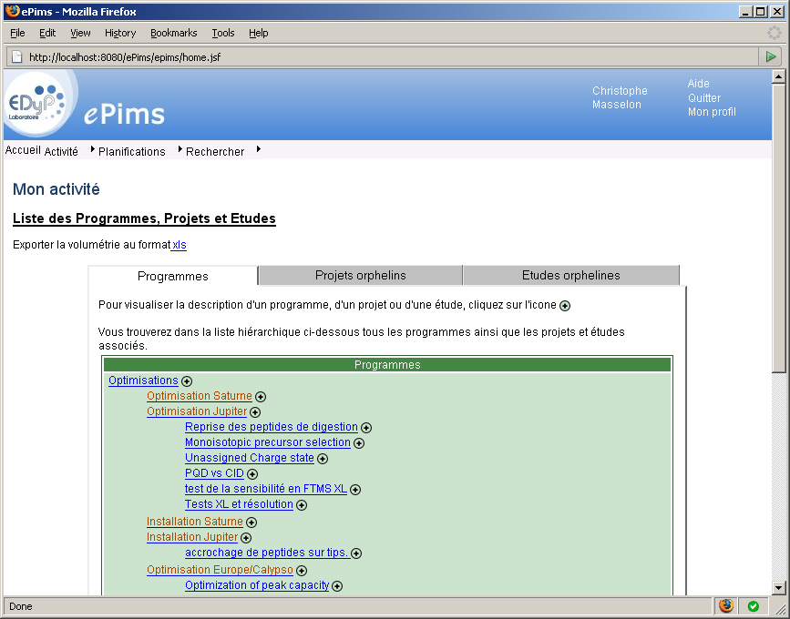Click the green Go arrow in address bar
This screenshot has height=619, width=790.
[771, 56]
